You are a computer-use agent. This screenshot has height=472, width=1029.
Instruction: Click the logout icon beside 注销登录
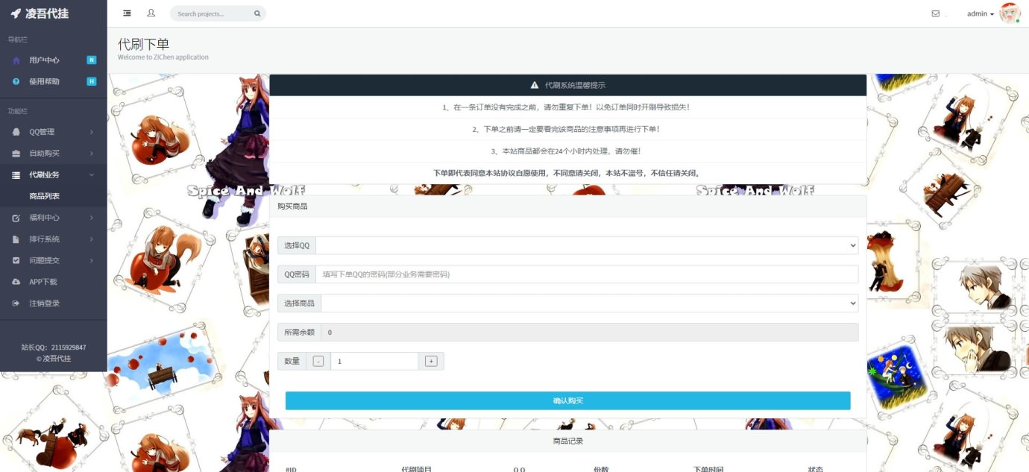[x=16, y=303]
